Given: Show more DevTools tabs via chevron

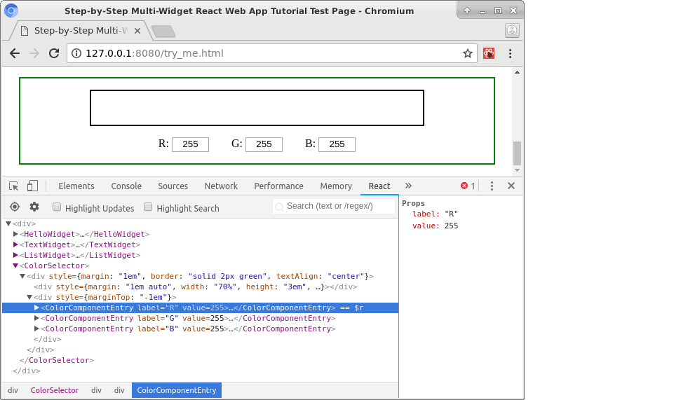Looking at the screenshot, I should click(408, 186).
